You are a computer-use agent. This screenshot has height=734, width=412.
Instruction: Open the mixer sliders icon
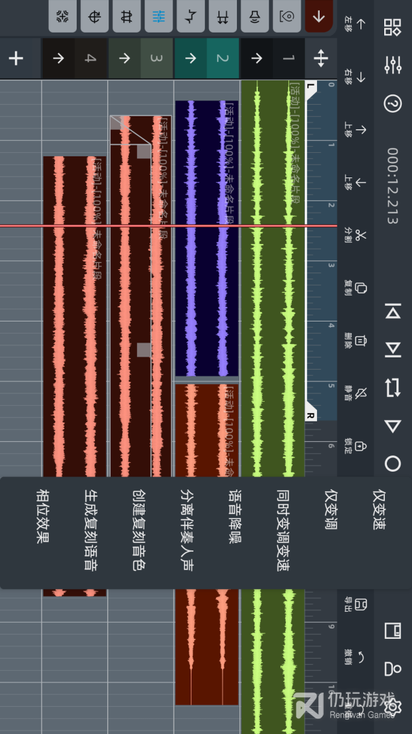coord(392,65)
